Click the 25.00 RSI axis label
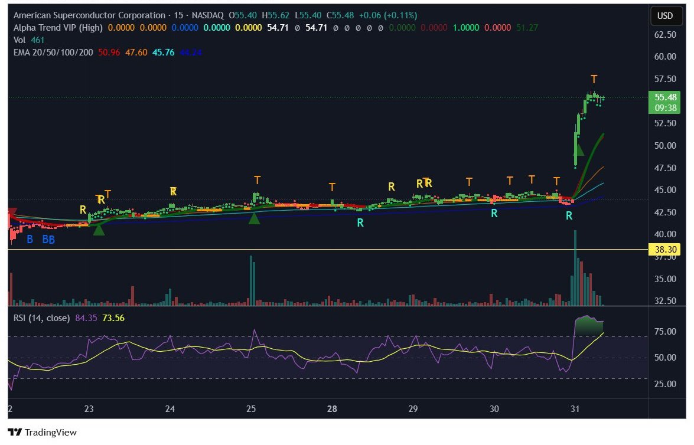The height and width of the screenshot is (445, 694). 665,384
